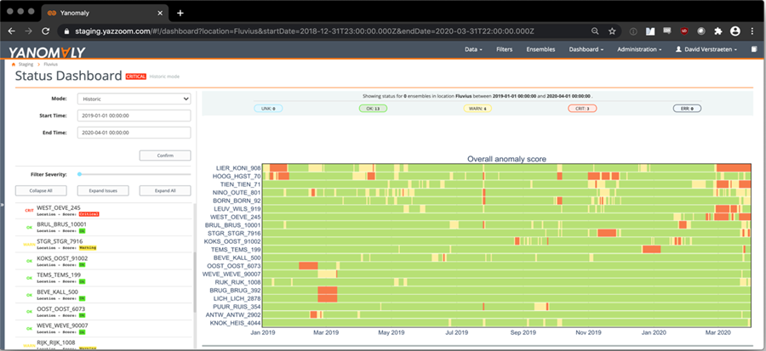The image size is (766, 351).
Task: Open the Mode dropdown set to Historic
Action: click(134, 99)
